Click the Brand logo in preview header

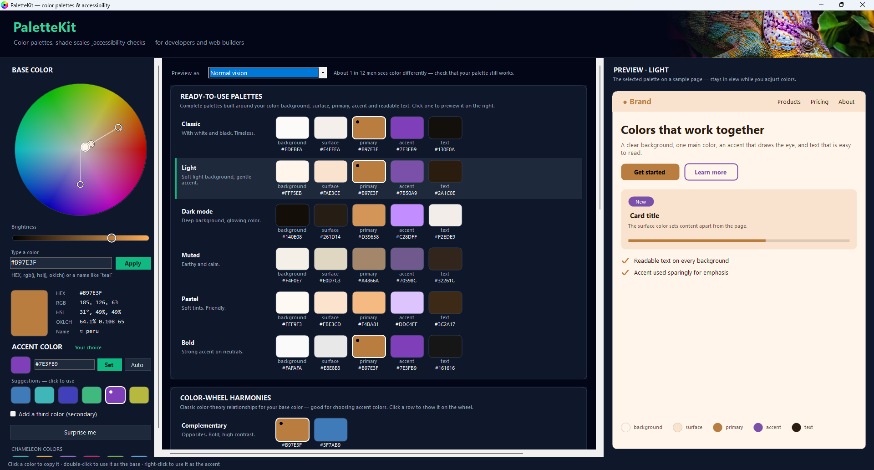tap(637, 102)
